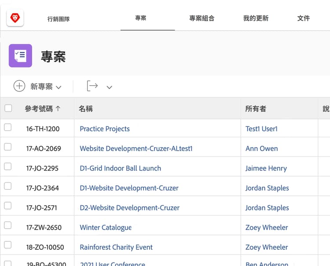Click reference number 16-TH-1200
This screenshot has width=330, height=266.
click(43, 129)
